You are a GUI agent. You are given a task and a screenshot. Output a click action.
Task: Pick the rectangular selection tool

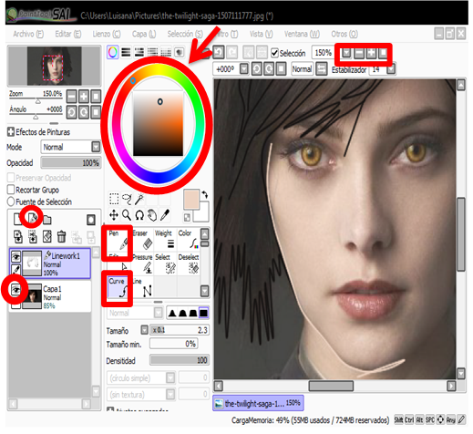tap(114, 200)
